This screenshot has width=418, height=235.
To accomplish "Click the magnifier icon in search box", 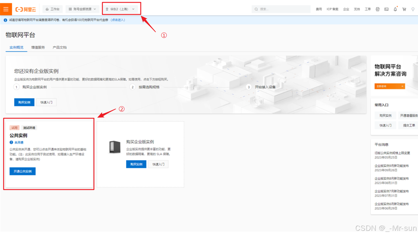I will (256, 9).
